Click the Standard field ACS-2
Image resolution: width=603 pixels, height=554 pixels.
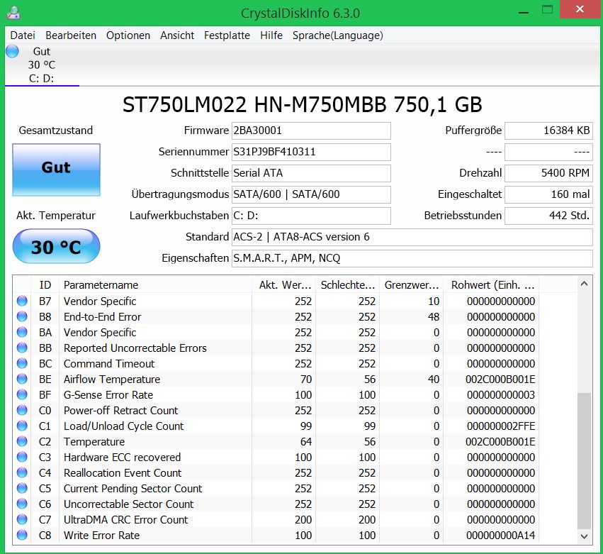pos(412,237)
